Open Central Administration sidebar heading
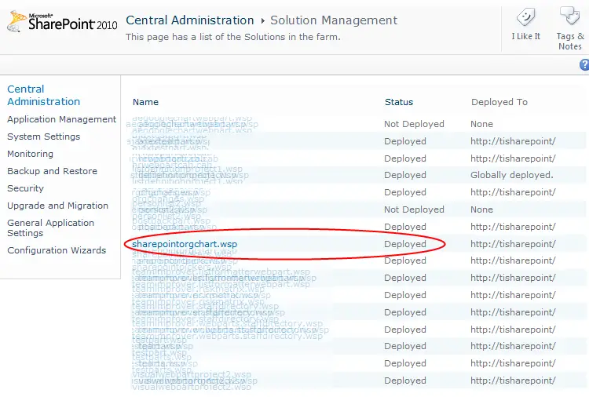Viewport: 589px width, 397px height. pos(43,95)
